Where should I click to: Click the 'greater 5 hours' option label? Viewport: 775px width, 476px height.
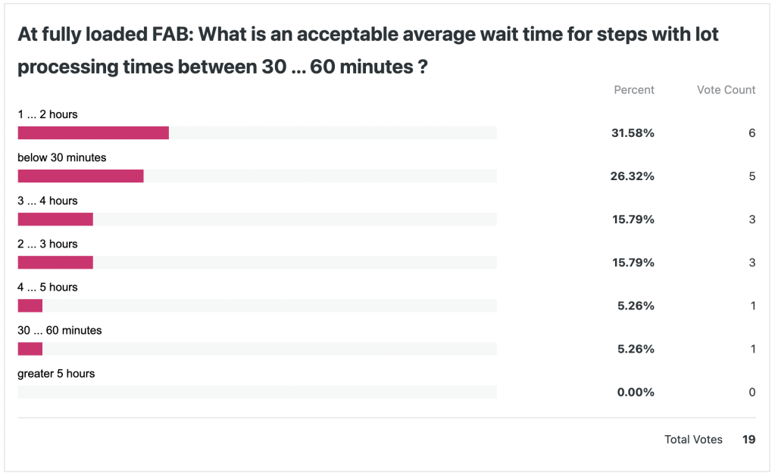(x=56, y=373)
